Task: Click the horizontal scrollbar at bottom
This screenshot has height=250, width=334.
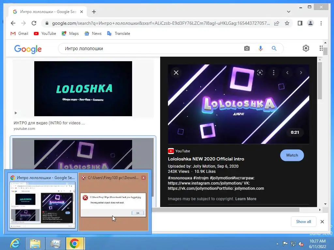Action: click(x=225, y=210)
